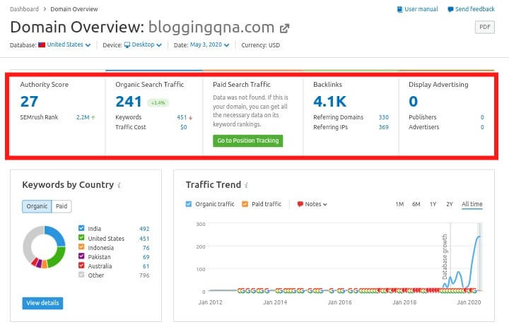Click the SEMrush Rank value 2.2M
The width and height of the screenshot is (509, 327).
coord(83,117)
